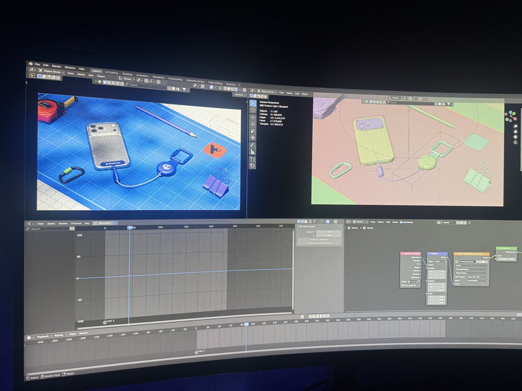Open the Object menu in left viewport

click(101, 76)
